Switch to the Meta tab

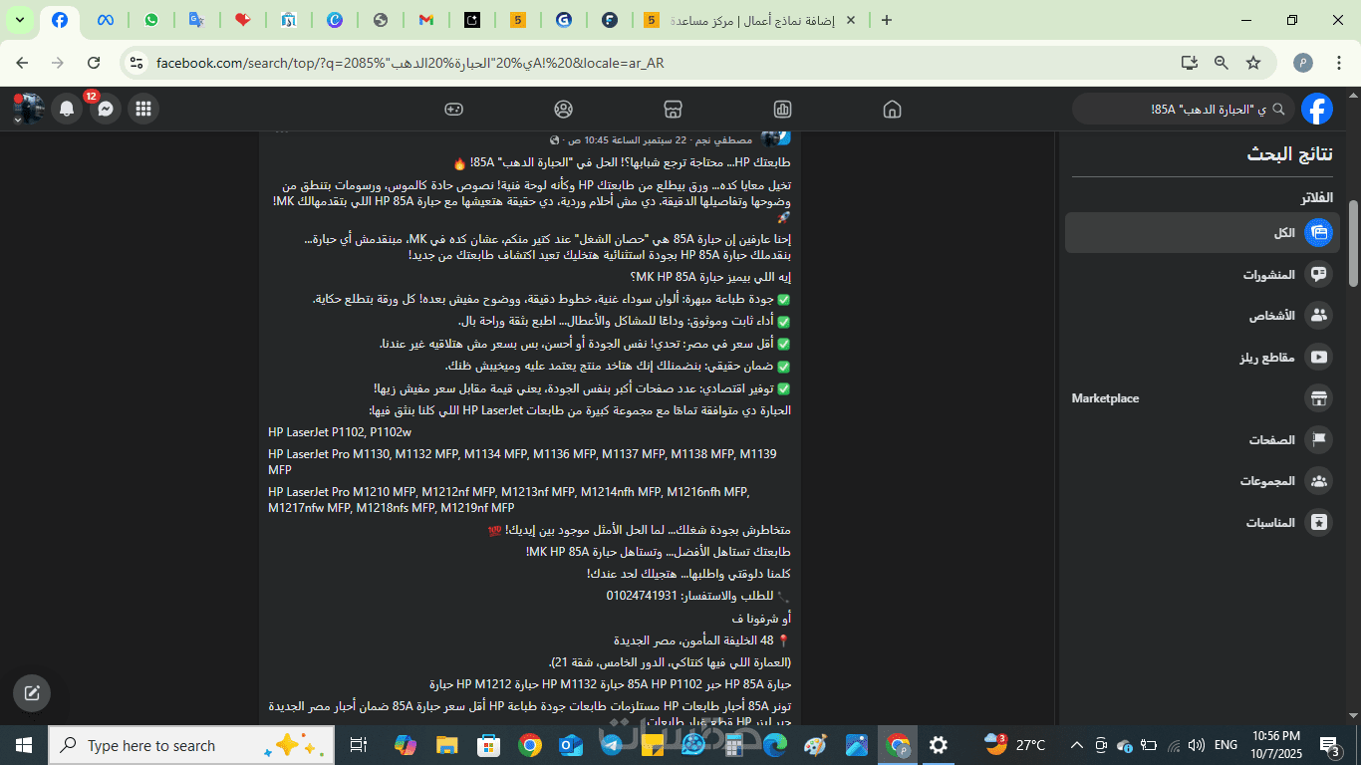click(105, 20)
